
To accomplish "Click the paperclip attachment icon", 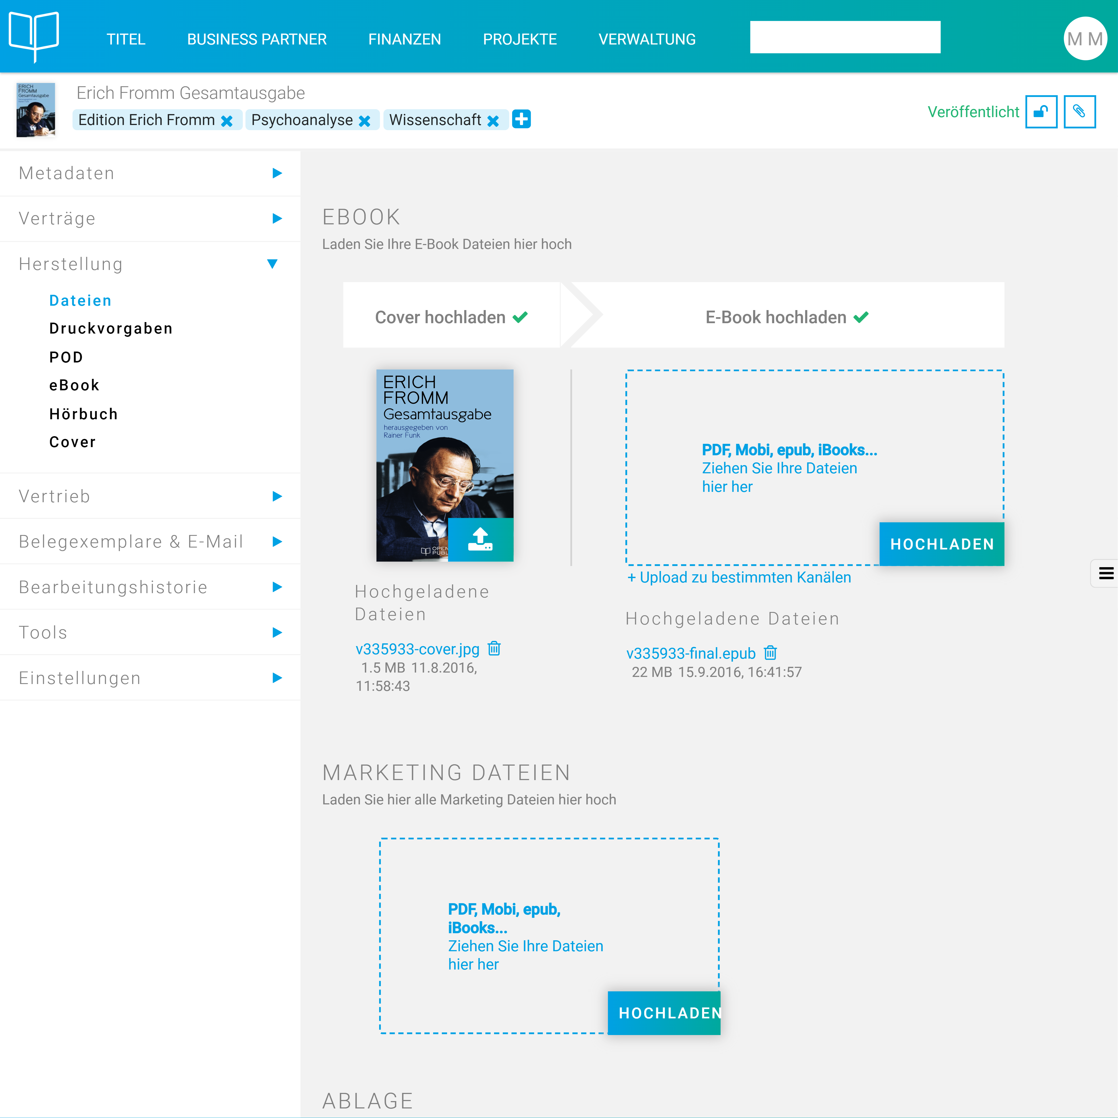I will 1079,112.
